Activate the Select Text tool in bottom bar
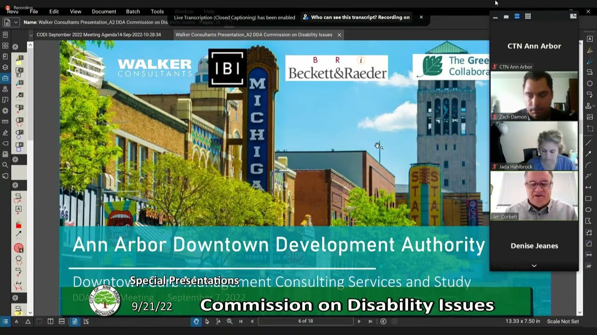Screen dimensions: 597x335 click(x=218, y=321)
